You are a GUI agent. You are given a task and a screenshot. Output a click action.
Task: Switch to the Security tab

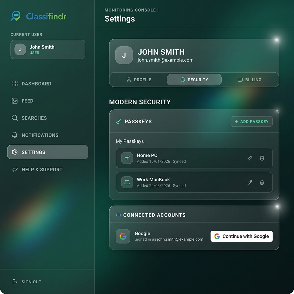click(194, 80)
